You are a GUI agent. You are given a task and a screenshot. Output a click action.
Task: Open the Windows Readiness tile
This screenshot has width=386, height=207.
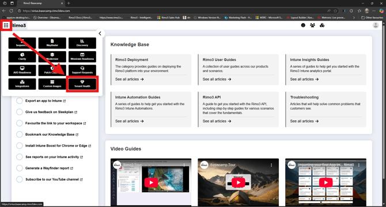82,57
